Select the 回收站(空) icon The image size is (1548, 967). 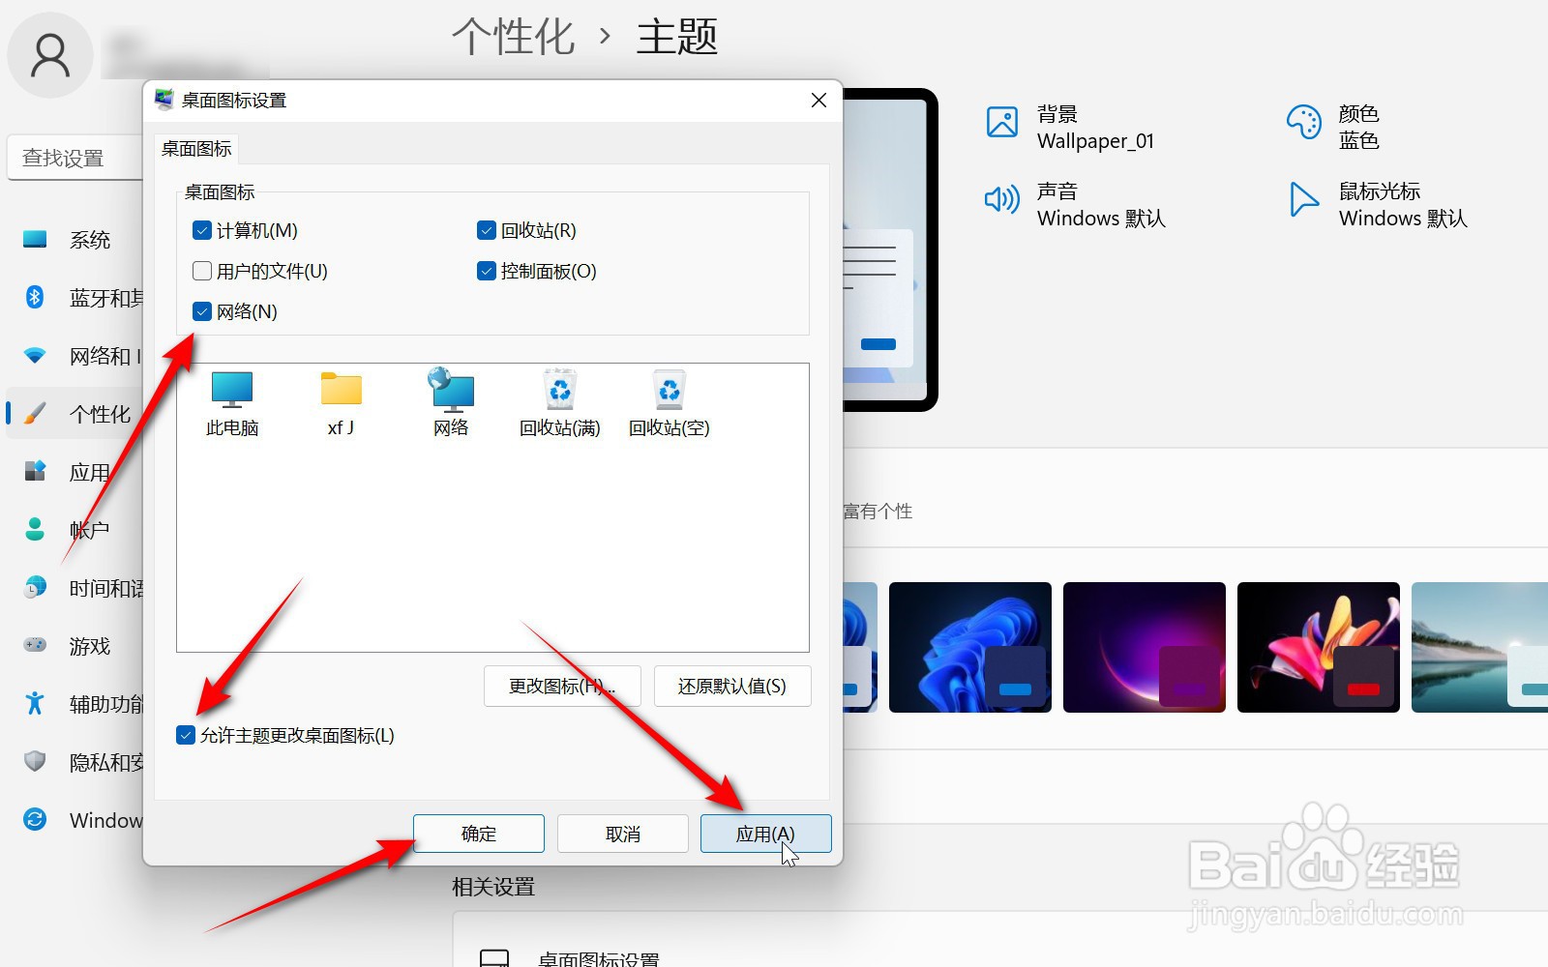coord(669,403)
